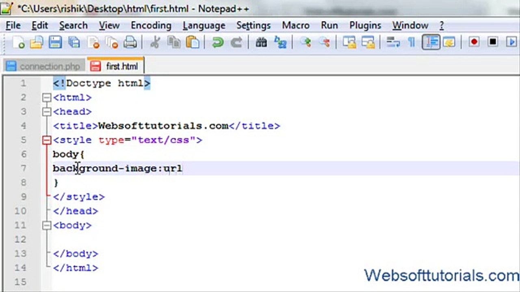
Task: Start macro recording with red circle
Action: coord(474,42)
